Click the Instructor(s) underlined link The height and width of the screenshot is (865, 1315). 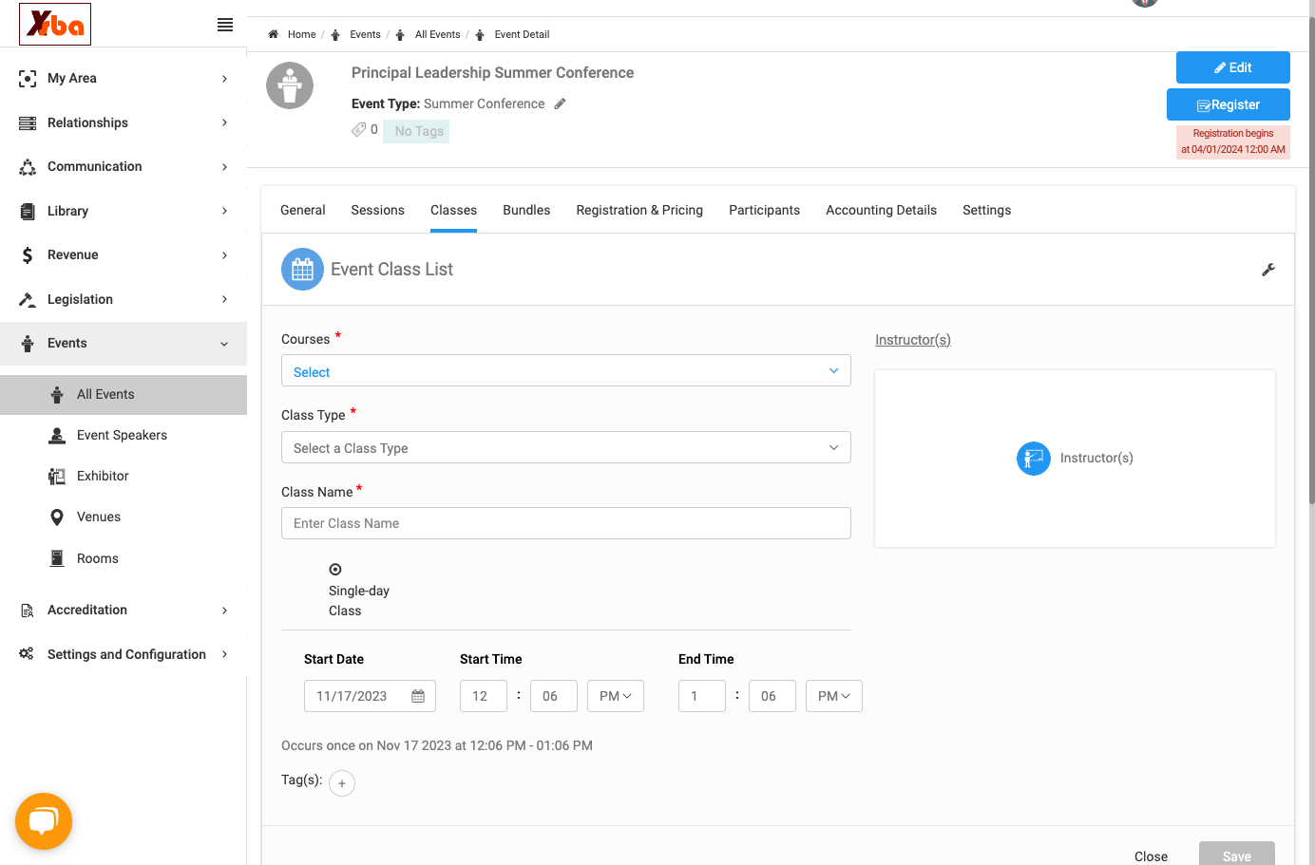tap(913, 340)
